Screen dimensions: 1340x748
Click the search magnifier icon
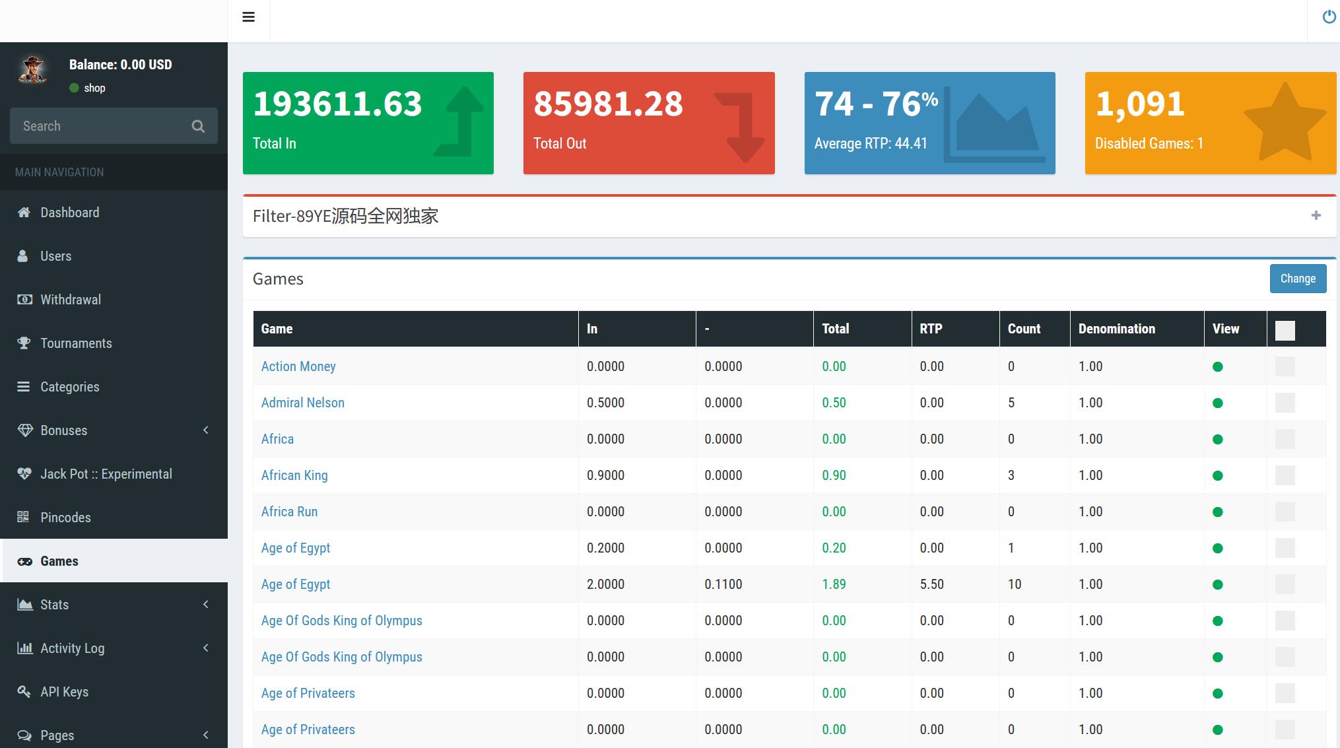pos(198,126)
